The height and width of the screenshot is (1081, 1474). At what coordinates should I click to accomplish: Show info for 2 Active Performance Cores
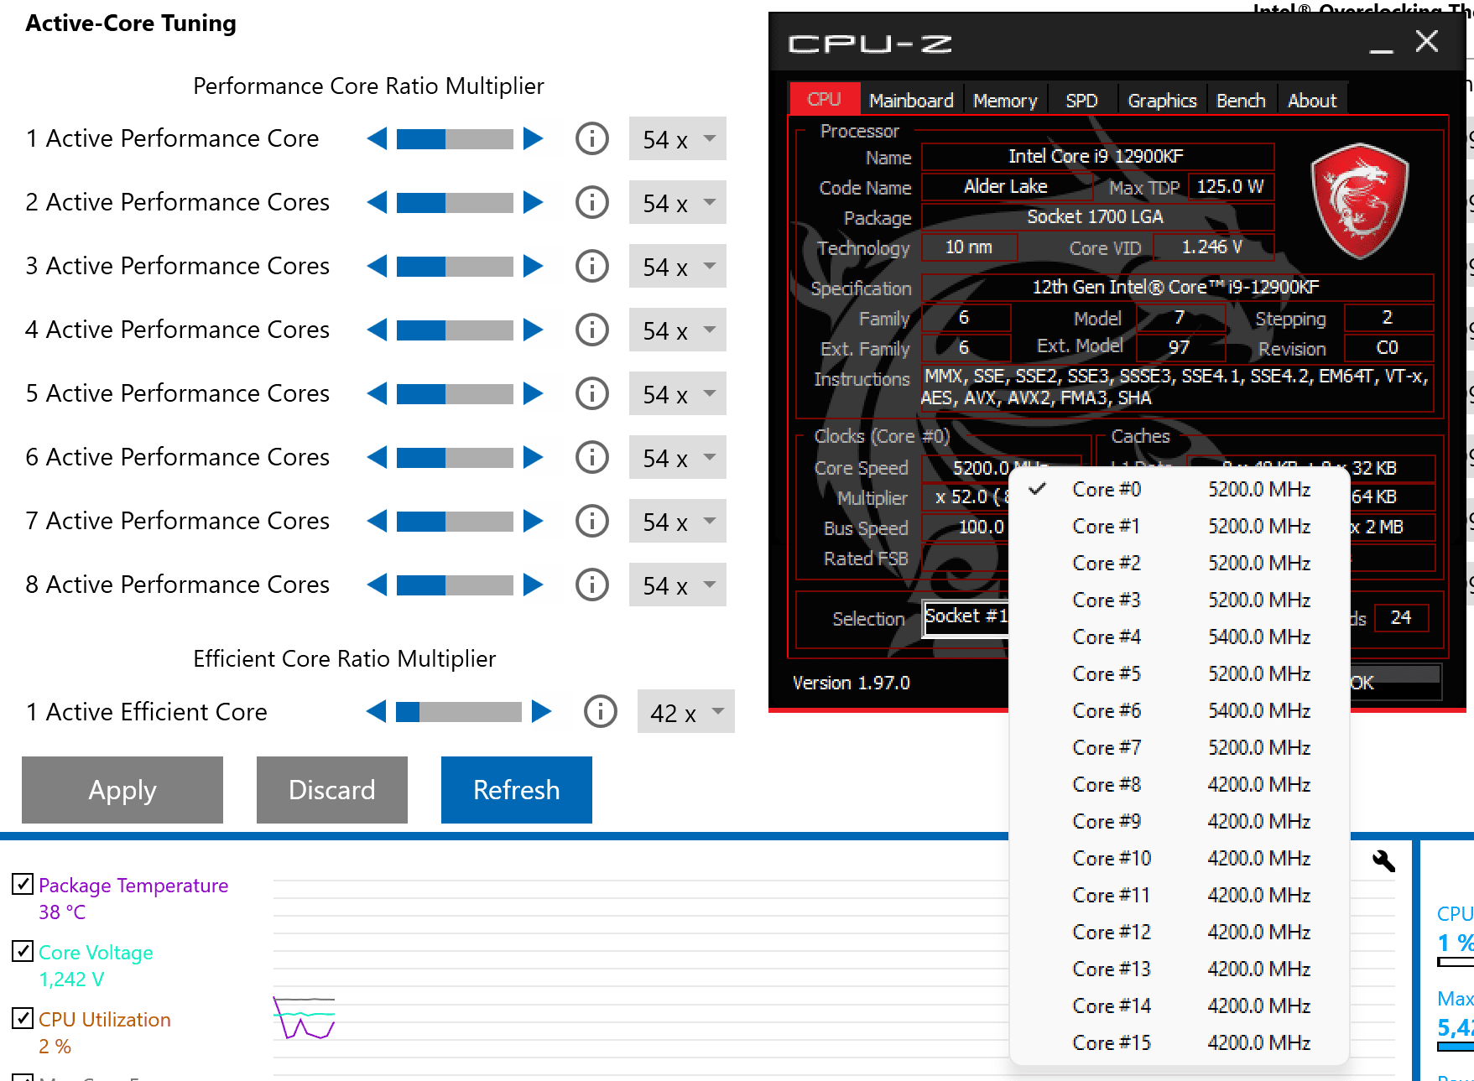point(592,202)
